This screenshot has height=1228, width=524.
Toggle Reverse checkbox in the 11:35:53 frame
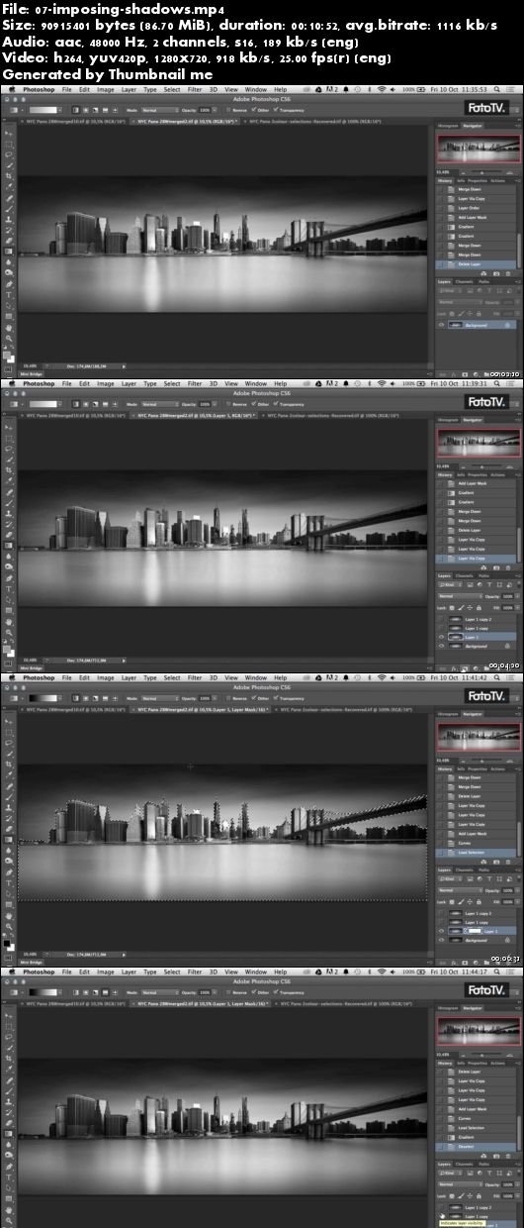[x=228, y=110]
